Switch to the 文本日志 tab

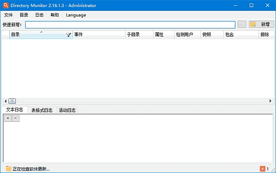pos(15,110)
